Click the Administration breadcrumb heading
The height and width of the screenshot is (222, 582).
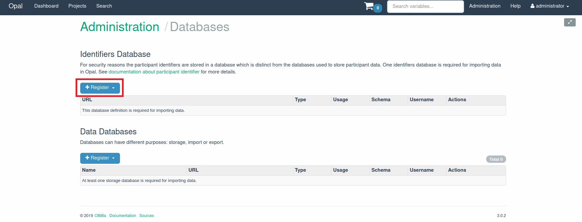click(120, 27)
